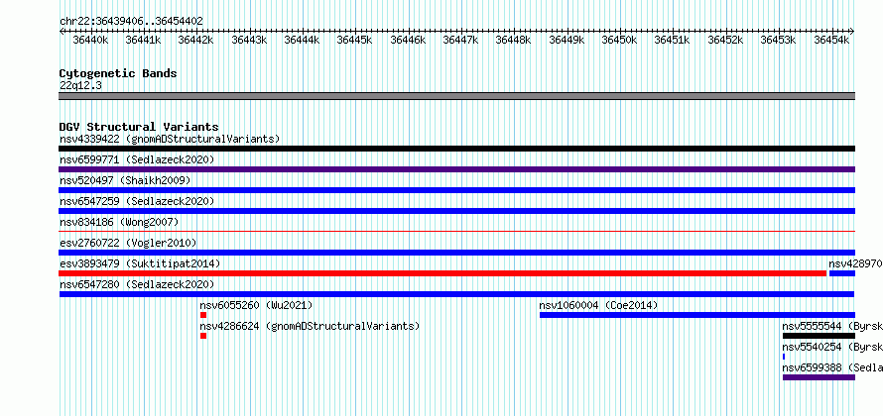Screen dimensions: 883x416
Task: Select the 36449k ruler position label
Action: pyautogui.click(x=567, y=40)
